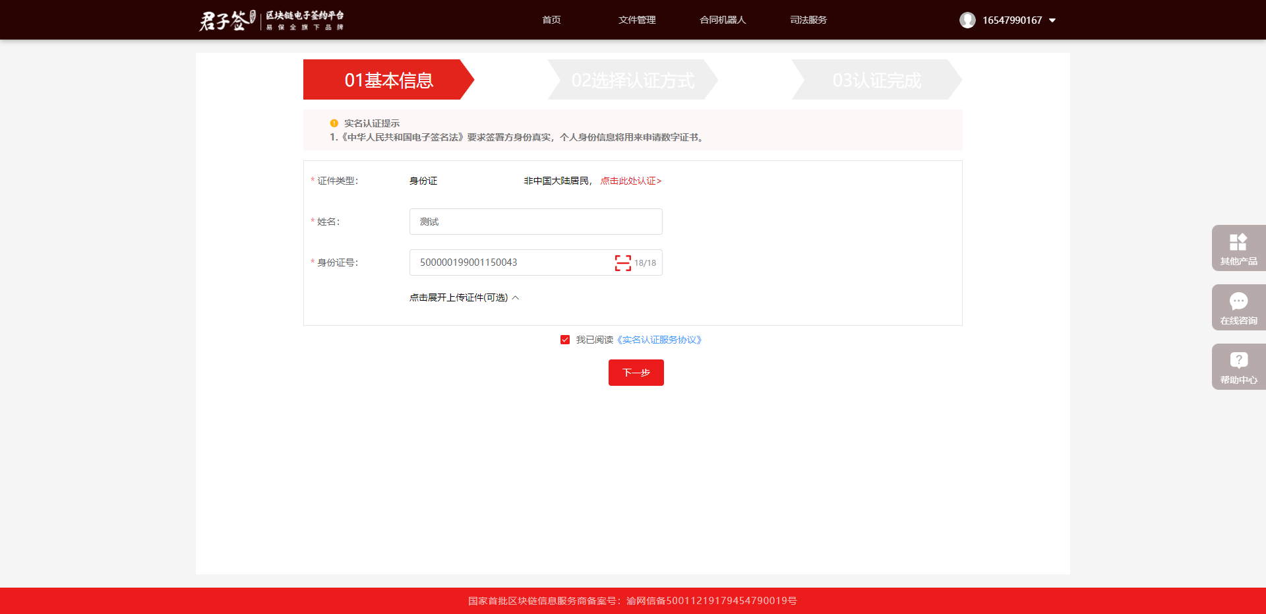Open the 其他产品 sidebar icon

[x=1238, y=243]
